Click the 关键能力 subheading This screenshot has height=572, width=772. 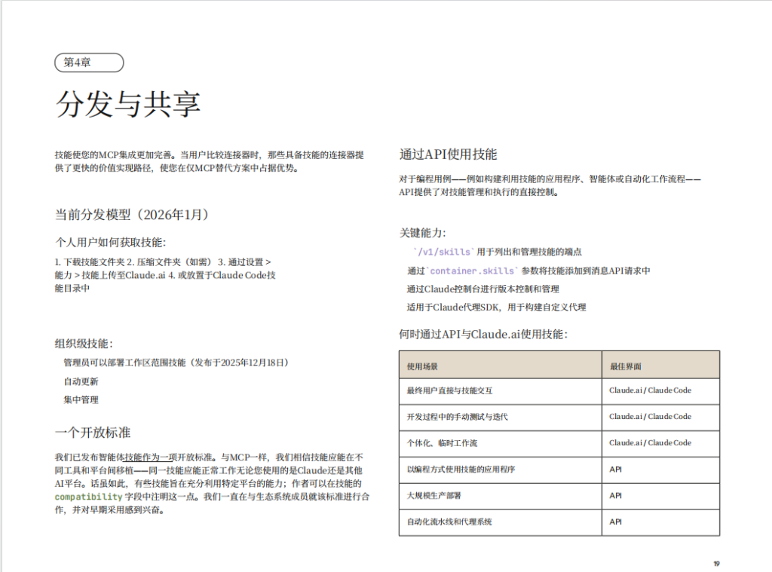point(422,233)
